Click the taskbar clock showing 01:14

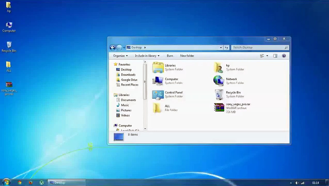[x=316, y=183]
